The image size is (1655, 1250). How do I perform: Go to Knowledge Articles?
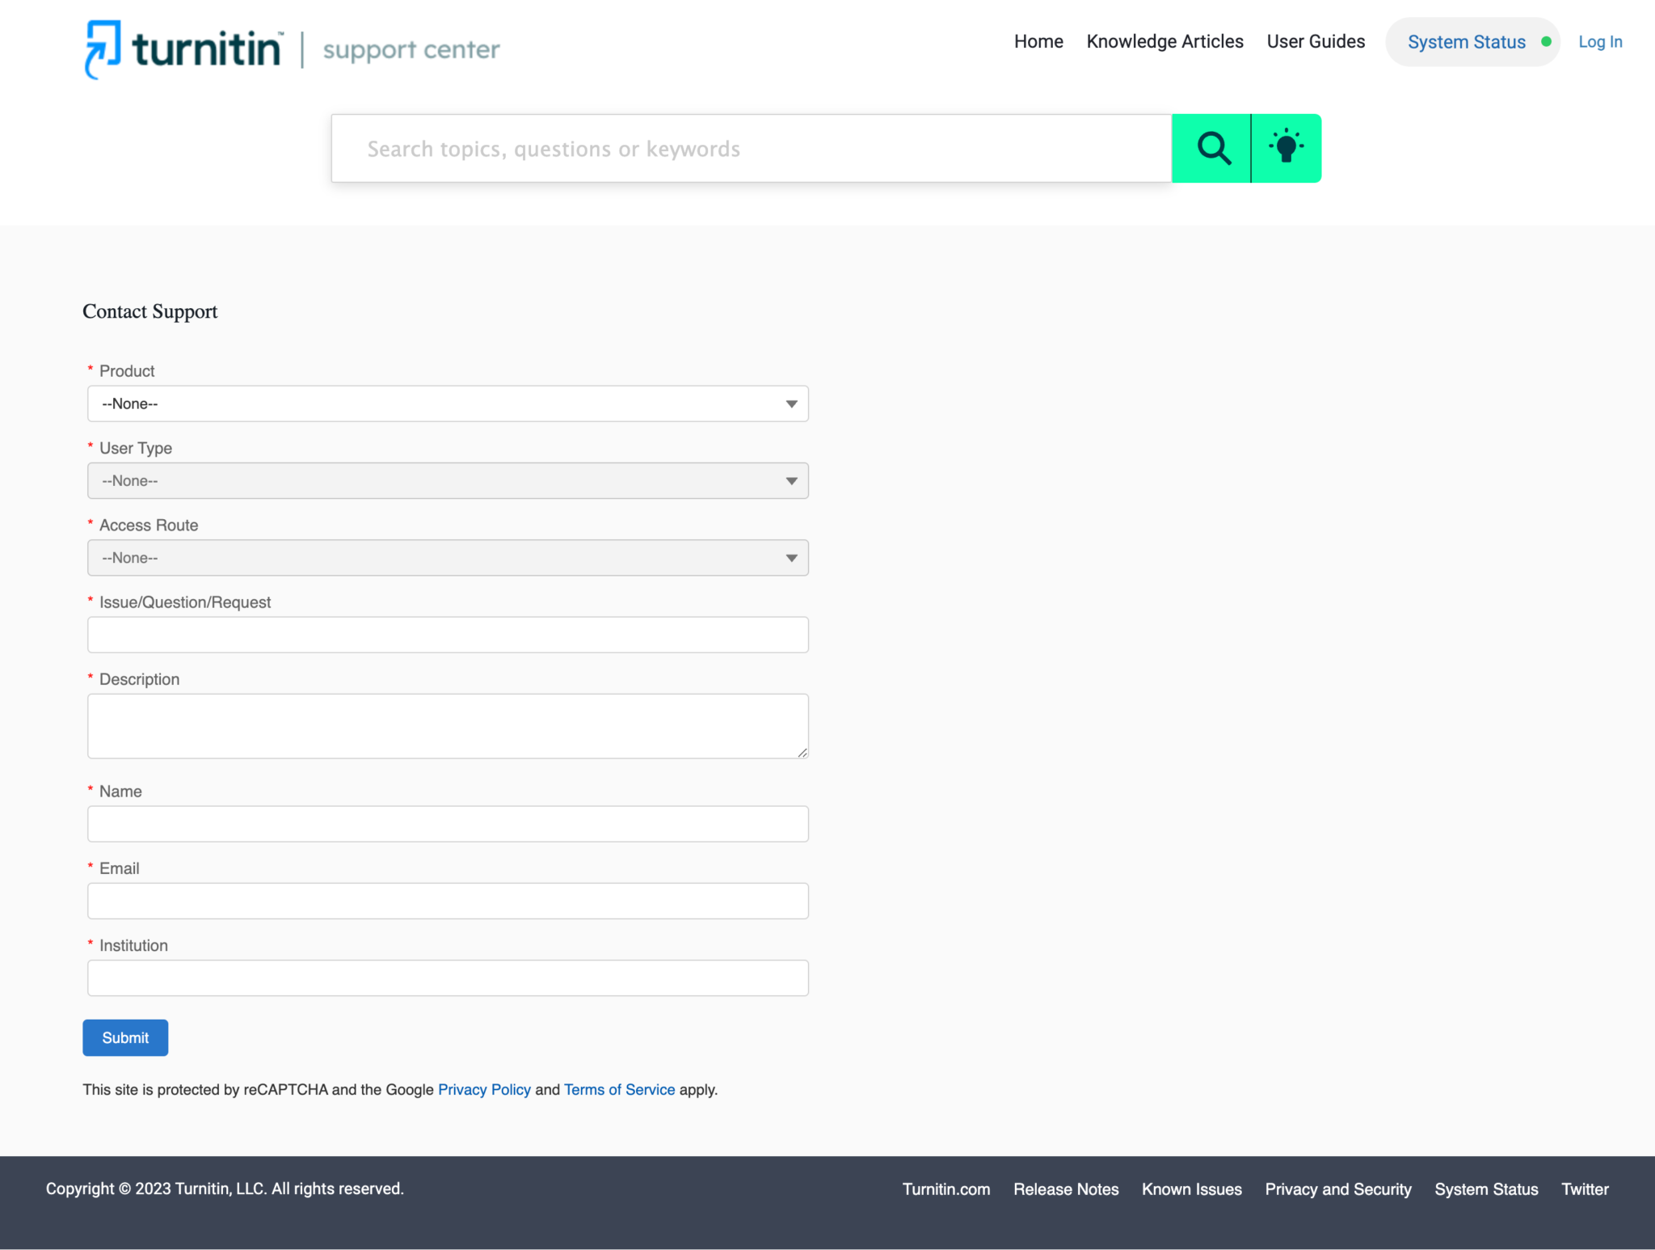(x=1164, y=41)
